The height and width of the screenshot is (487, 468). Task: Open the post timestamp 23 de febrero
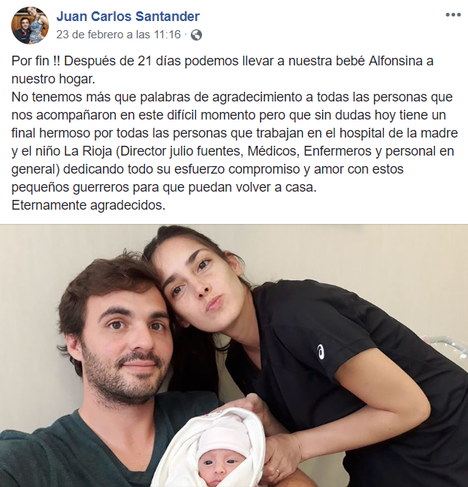click(x=118, y=34)
